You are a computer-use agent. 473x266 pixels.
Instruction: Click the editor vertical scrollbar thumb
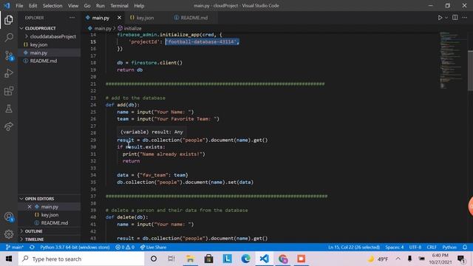[470, 70]
